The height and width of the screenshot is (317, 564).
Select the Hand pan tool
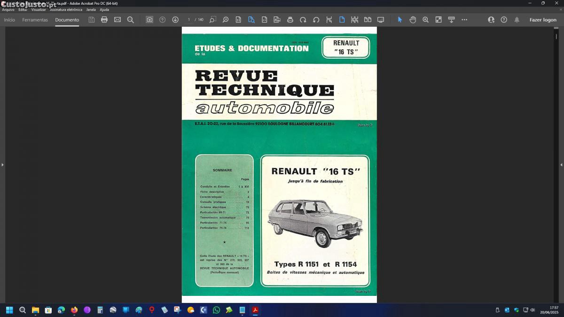click(x=413, y=20)
